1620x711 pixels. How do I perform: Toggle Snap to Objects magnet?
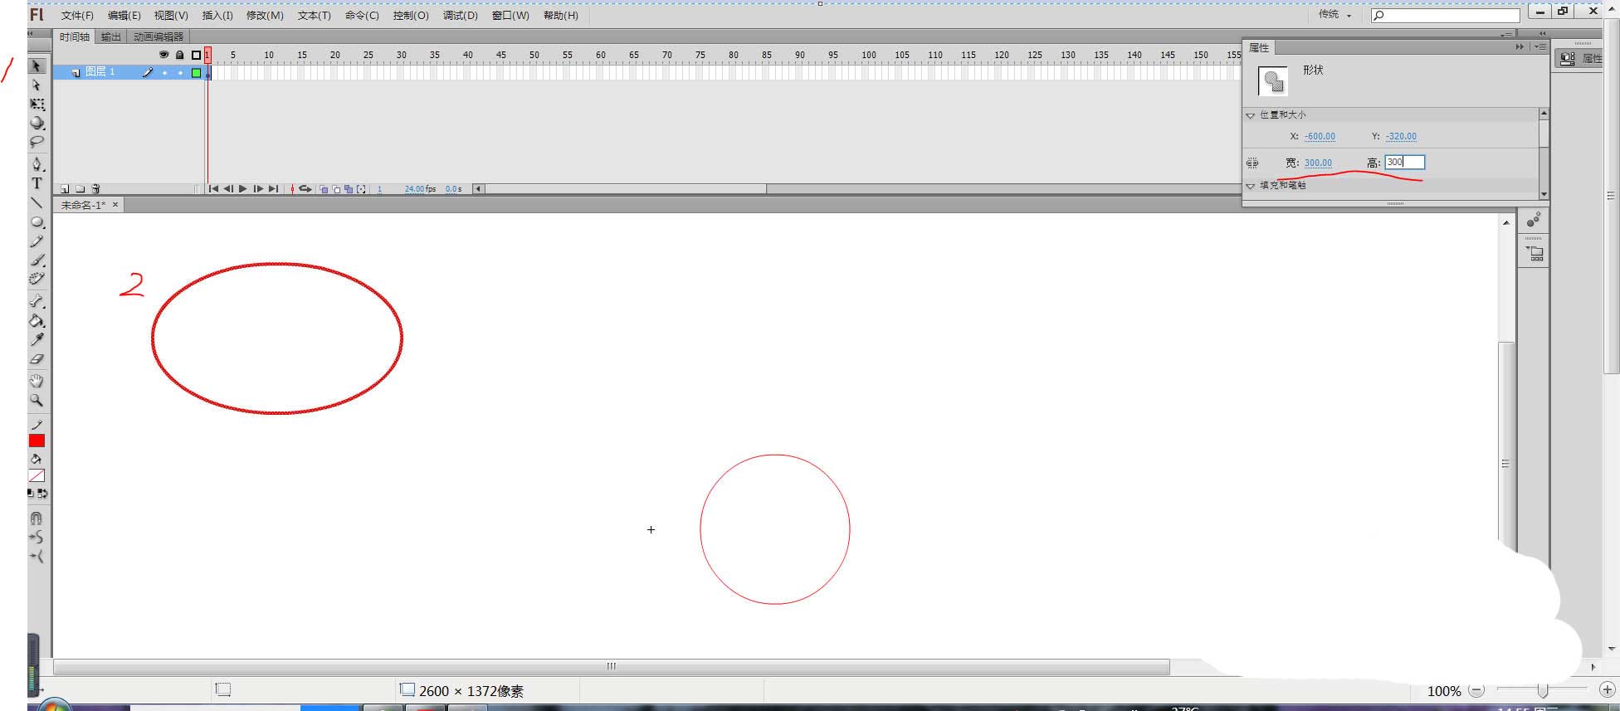tap(37, 519)
